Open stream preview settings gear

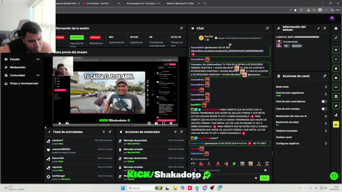[171, 123]
